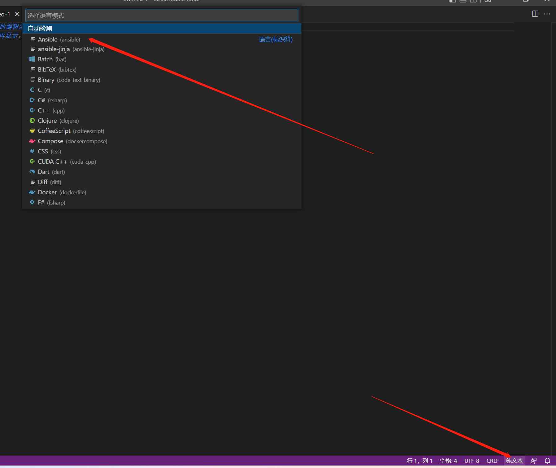Select Batch (bat) language
The width and height of the screenshot is (556, 468).
click(x=162, y=59)
